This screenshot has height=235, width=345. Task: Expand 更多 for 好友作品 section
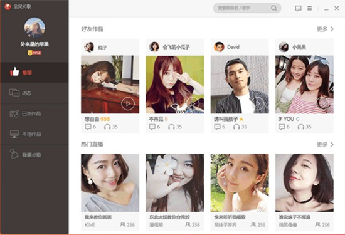pos(325,29)
